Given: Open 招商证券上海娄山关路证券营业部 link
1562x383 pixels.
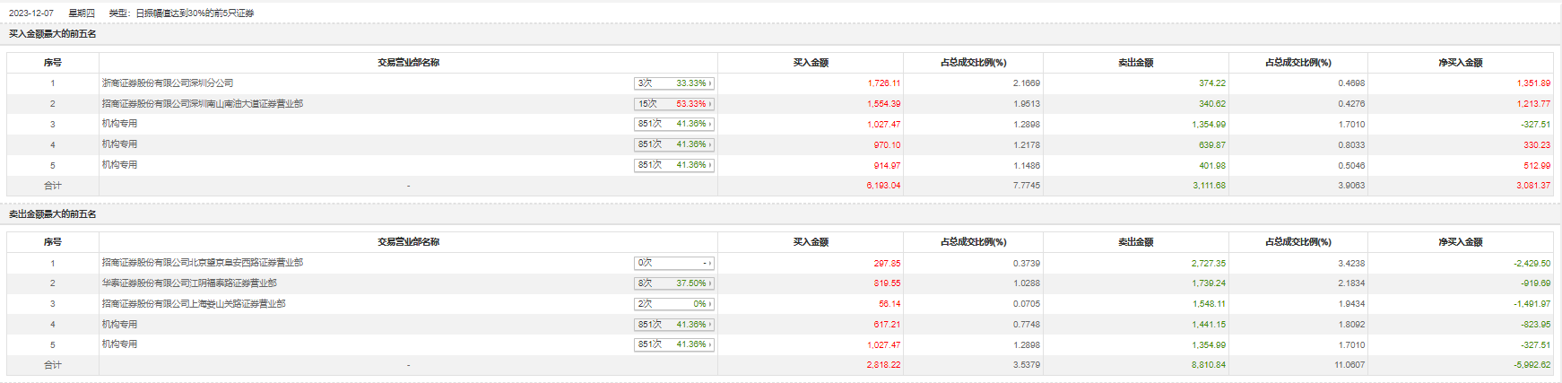Looking at the screenshot, I should [x=194, y=304].
